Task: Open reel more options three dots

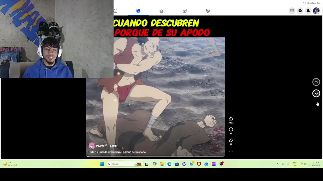Action: pyautogui.click(x=231, y=151)
